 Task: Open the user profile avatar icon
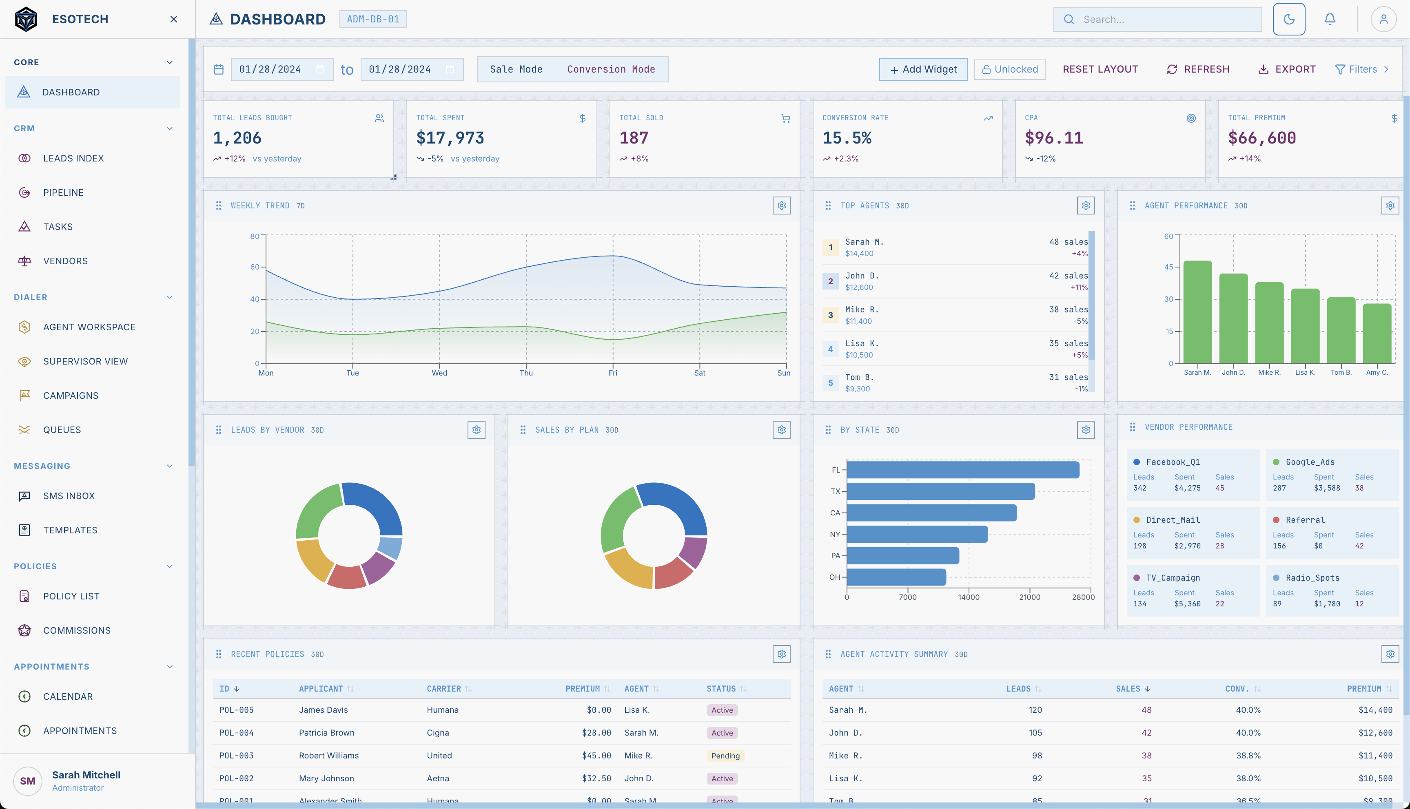(1383, 20)
